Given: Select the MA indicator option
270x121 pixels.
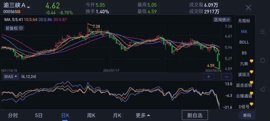Looking at the screenshot, I should pos(244,31).
